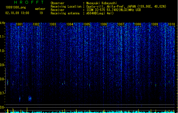The image size is (178, 113).
Task: Click the 1301 time marker
Action: click(19, 24)
